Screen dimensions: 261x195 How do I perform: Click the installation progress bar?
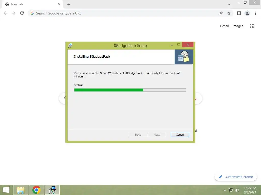[130, 90]
